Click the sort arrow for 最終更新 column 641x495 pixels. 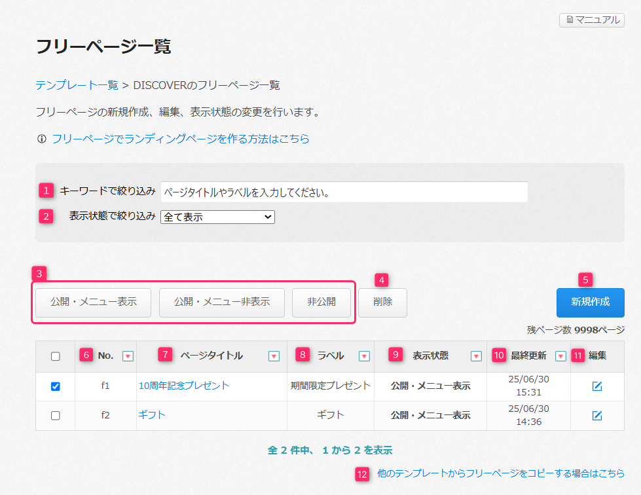pyautogui.click(x=560, y=356)
